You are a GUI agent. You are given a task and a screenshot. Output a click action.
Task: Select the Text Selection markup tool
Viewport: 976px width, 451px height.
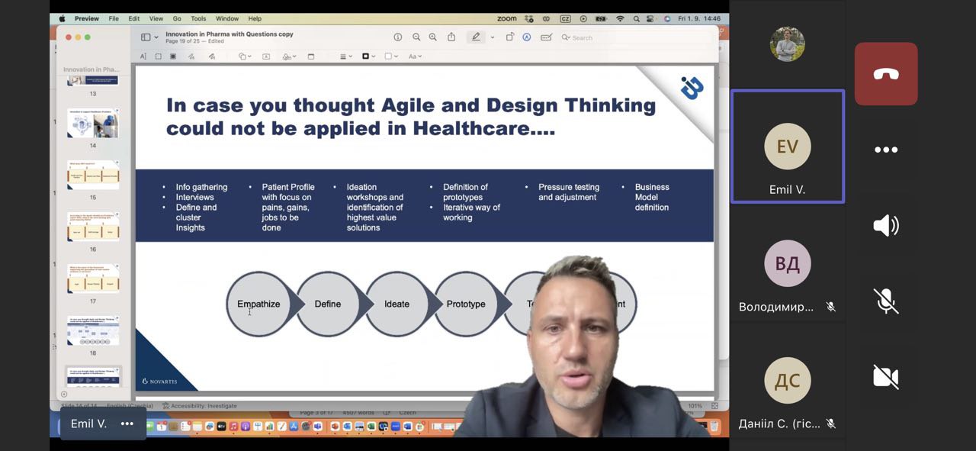pyautogui.click(x=143, y=56)
